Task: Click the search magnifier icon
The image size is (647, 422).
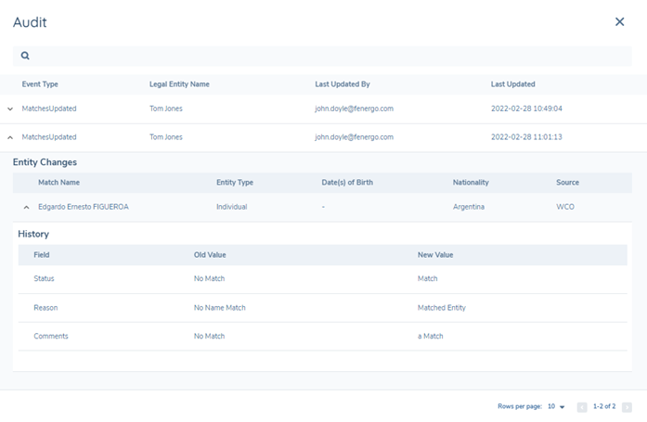Action: coord(25,56)
